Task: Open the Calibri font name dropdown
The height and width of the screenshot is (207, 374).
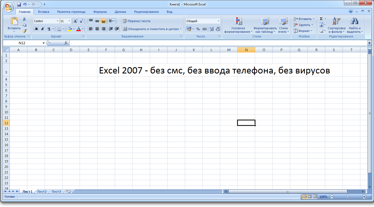Action: click(57, 21)
